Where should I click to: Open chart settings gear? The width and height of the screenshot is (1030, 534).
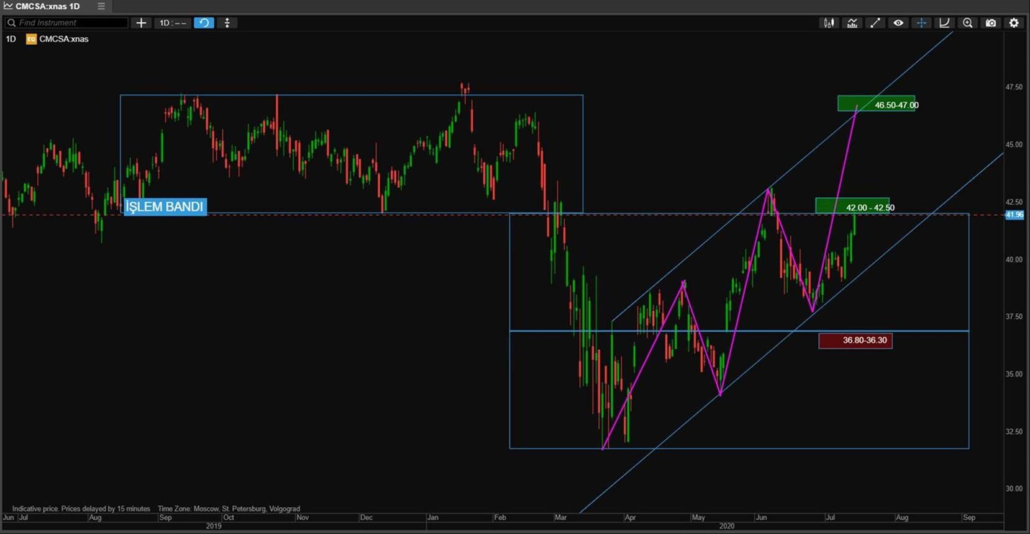point(1014,23)
